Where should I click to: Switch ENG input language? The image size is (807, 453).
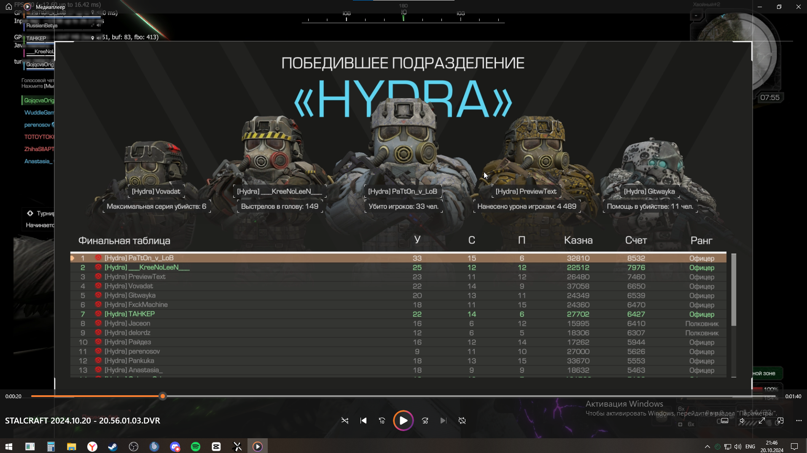[751, 447]
